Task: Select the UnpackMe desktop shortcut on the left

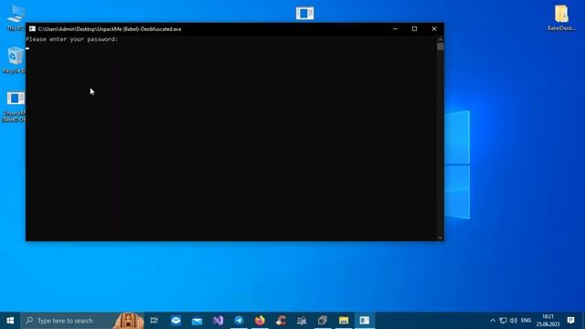Action: tap(15, 107)
